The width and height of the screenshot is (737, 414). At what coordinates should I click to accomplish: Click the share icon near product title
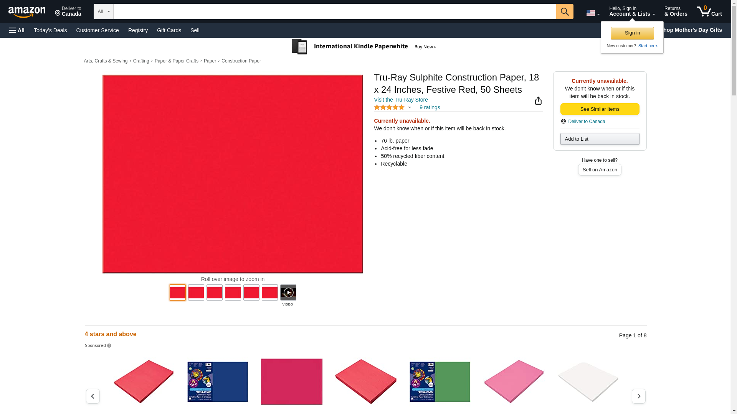[x=538, y=101]
